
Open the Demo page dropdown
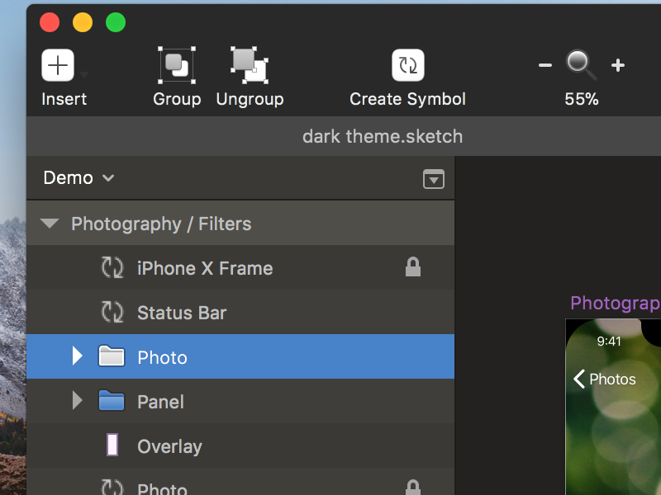point(79,178)
